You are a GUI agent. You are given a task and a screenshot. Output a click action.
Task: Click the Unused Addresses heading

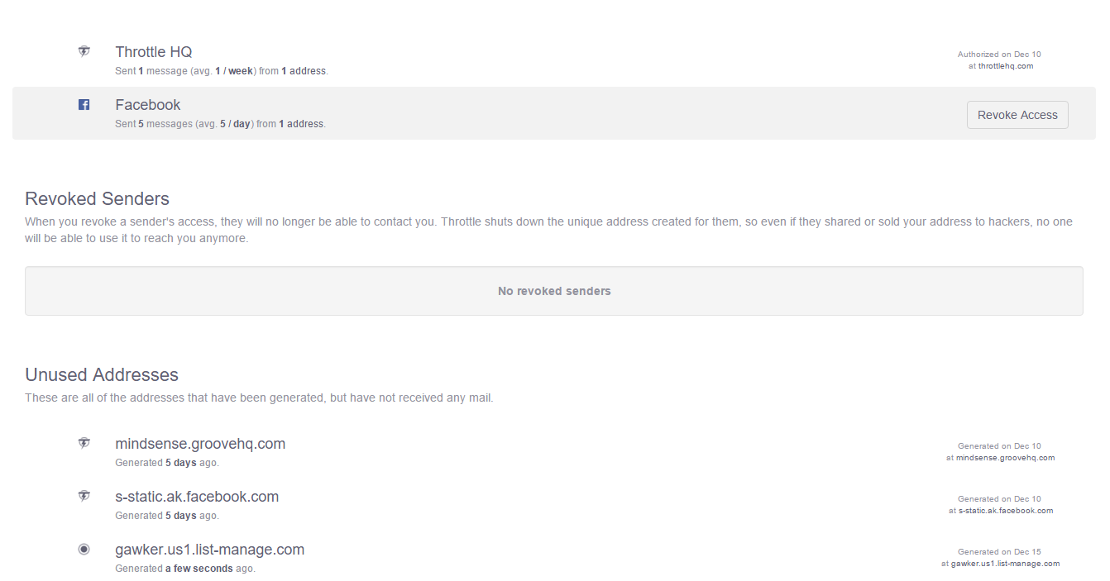[102, 375]
